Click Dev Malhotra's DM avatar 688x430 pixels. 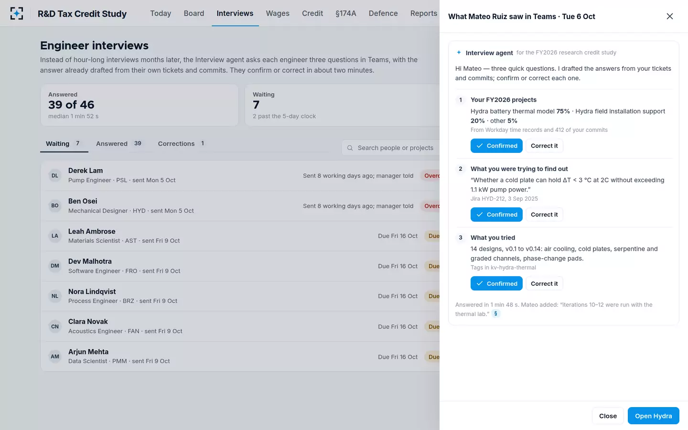coord(55,266)
